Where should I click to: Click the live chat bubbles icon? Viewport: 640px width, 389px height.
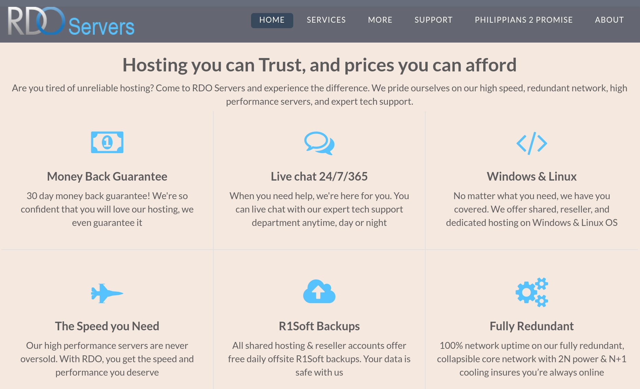click(x=319, y=143)
